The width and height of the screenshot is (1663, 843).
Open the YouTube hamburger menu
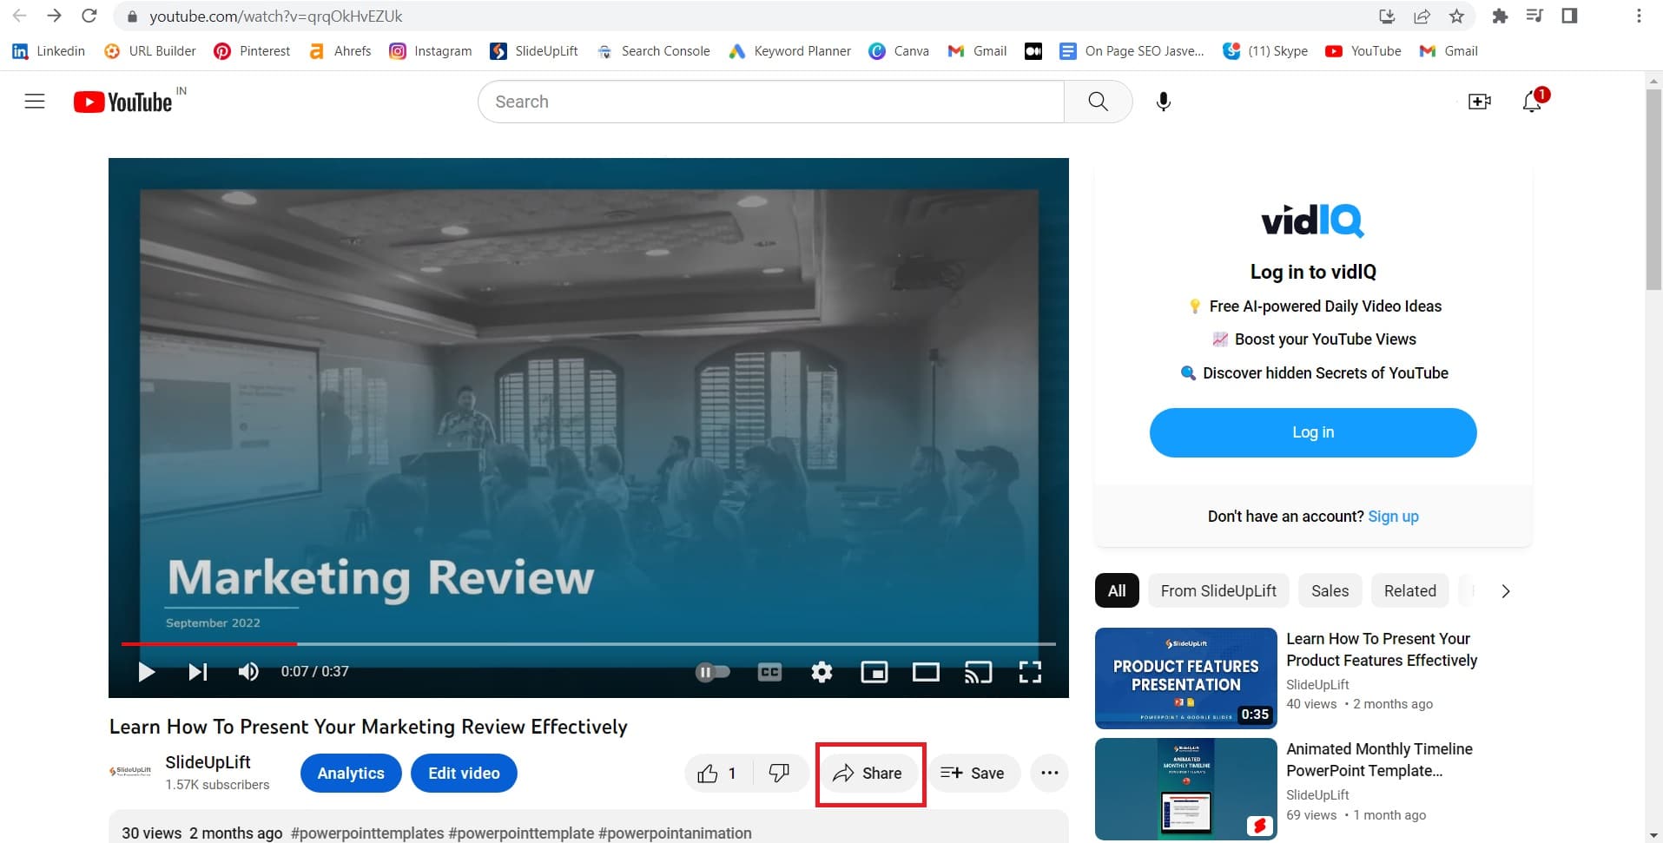34,101
